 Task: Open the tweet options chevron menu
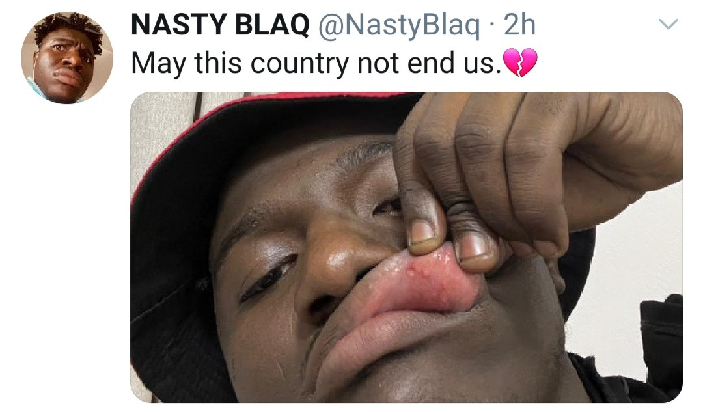[x=668, y=24]
